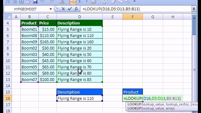Apply Comma Style from the toolbar

pos(86,2)
